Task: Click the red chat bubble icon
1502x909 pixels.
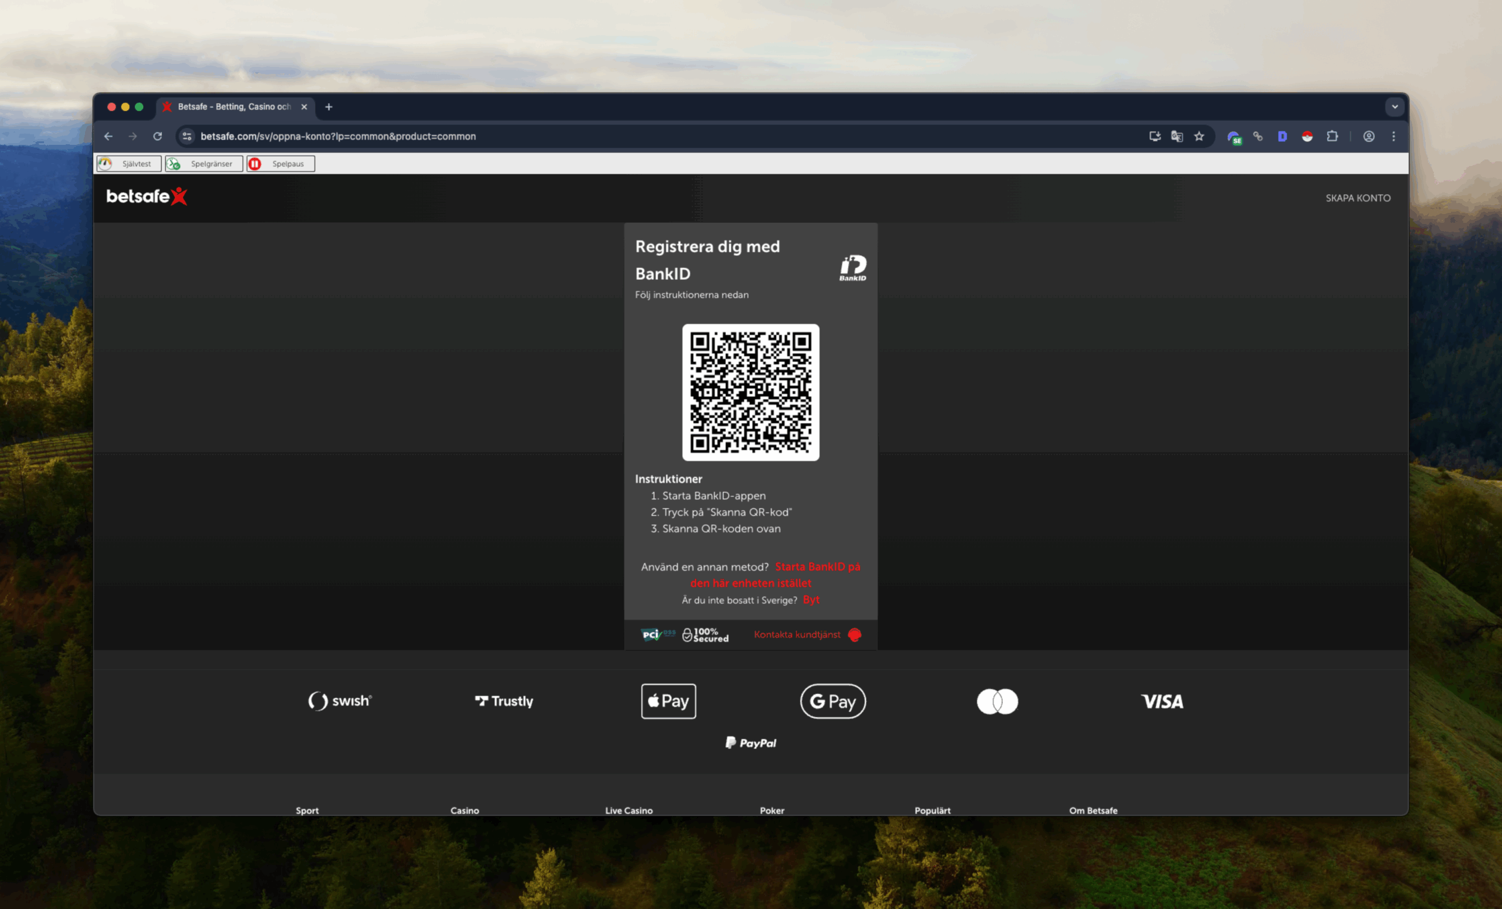Action: (x=855, y=635)
